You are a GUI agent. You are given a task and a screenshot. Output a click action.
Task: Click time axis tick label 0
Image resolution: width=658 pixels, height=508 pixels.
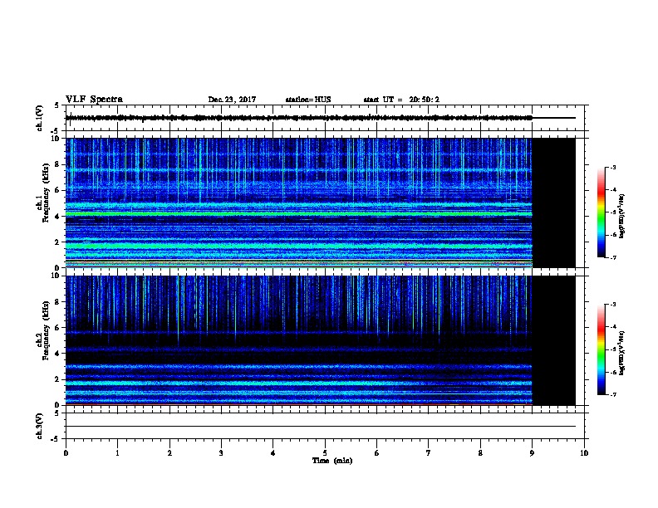click(66, 453)
